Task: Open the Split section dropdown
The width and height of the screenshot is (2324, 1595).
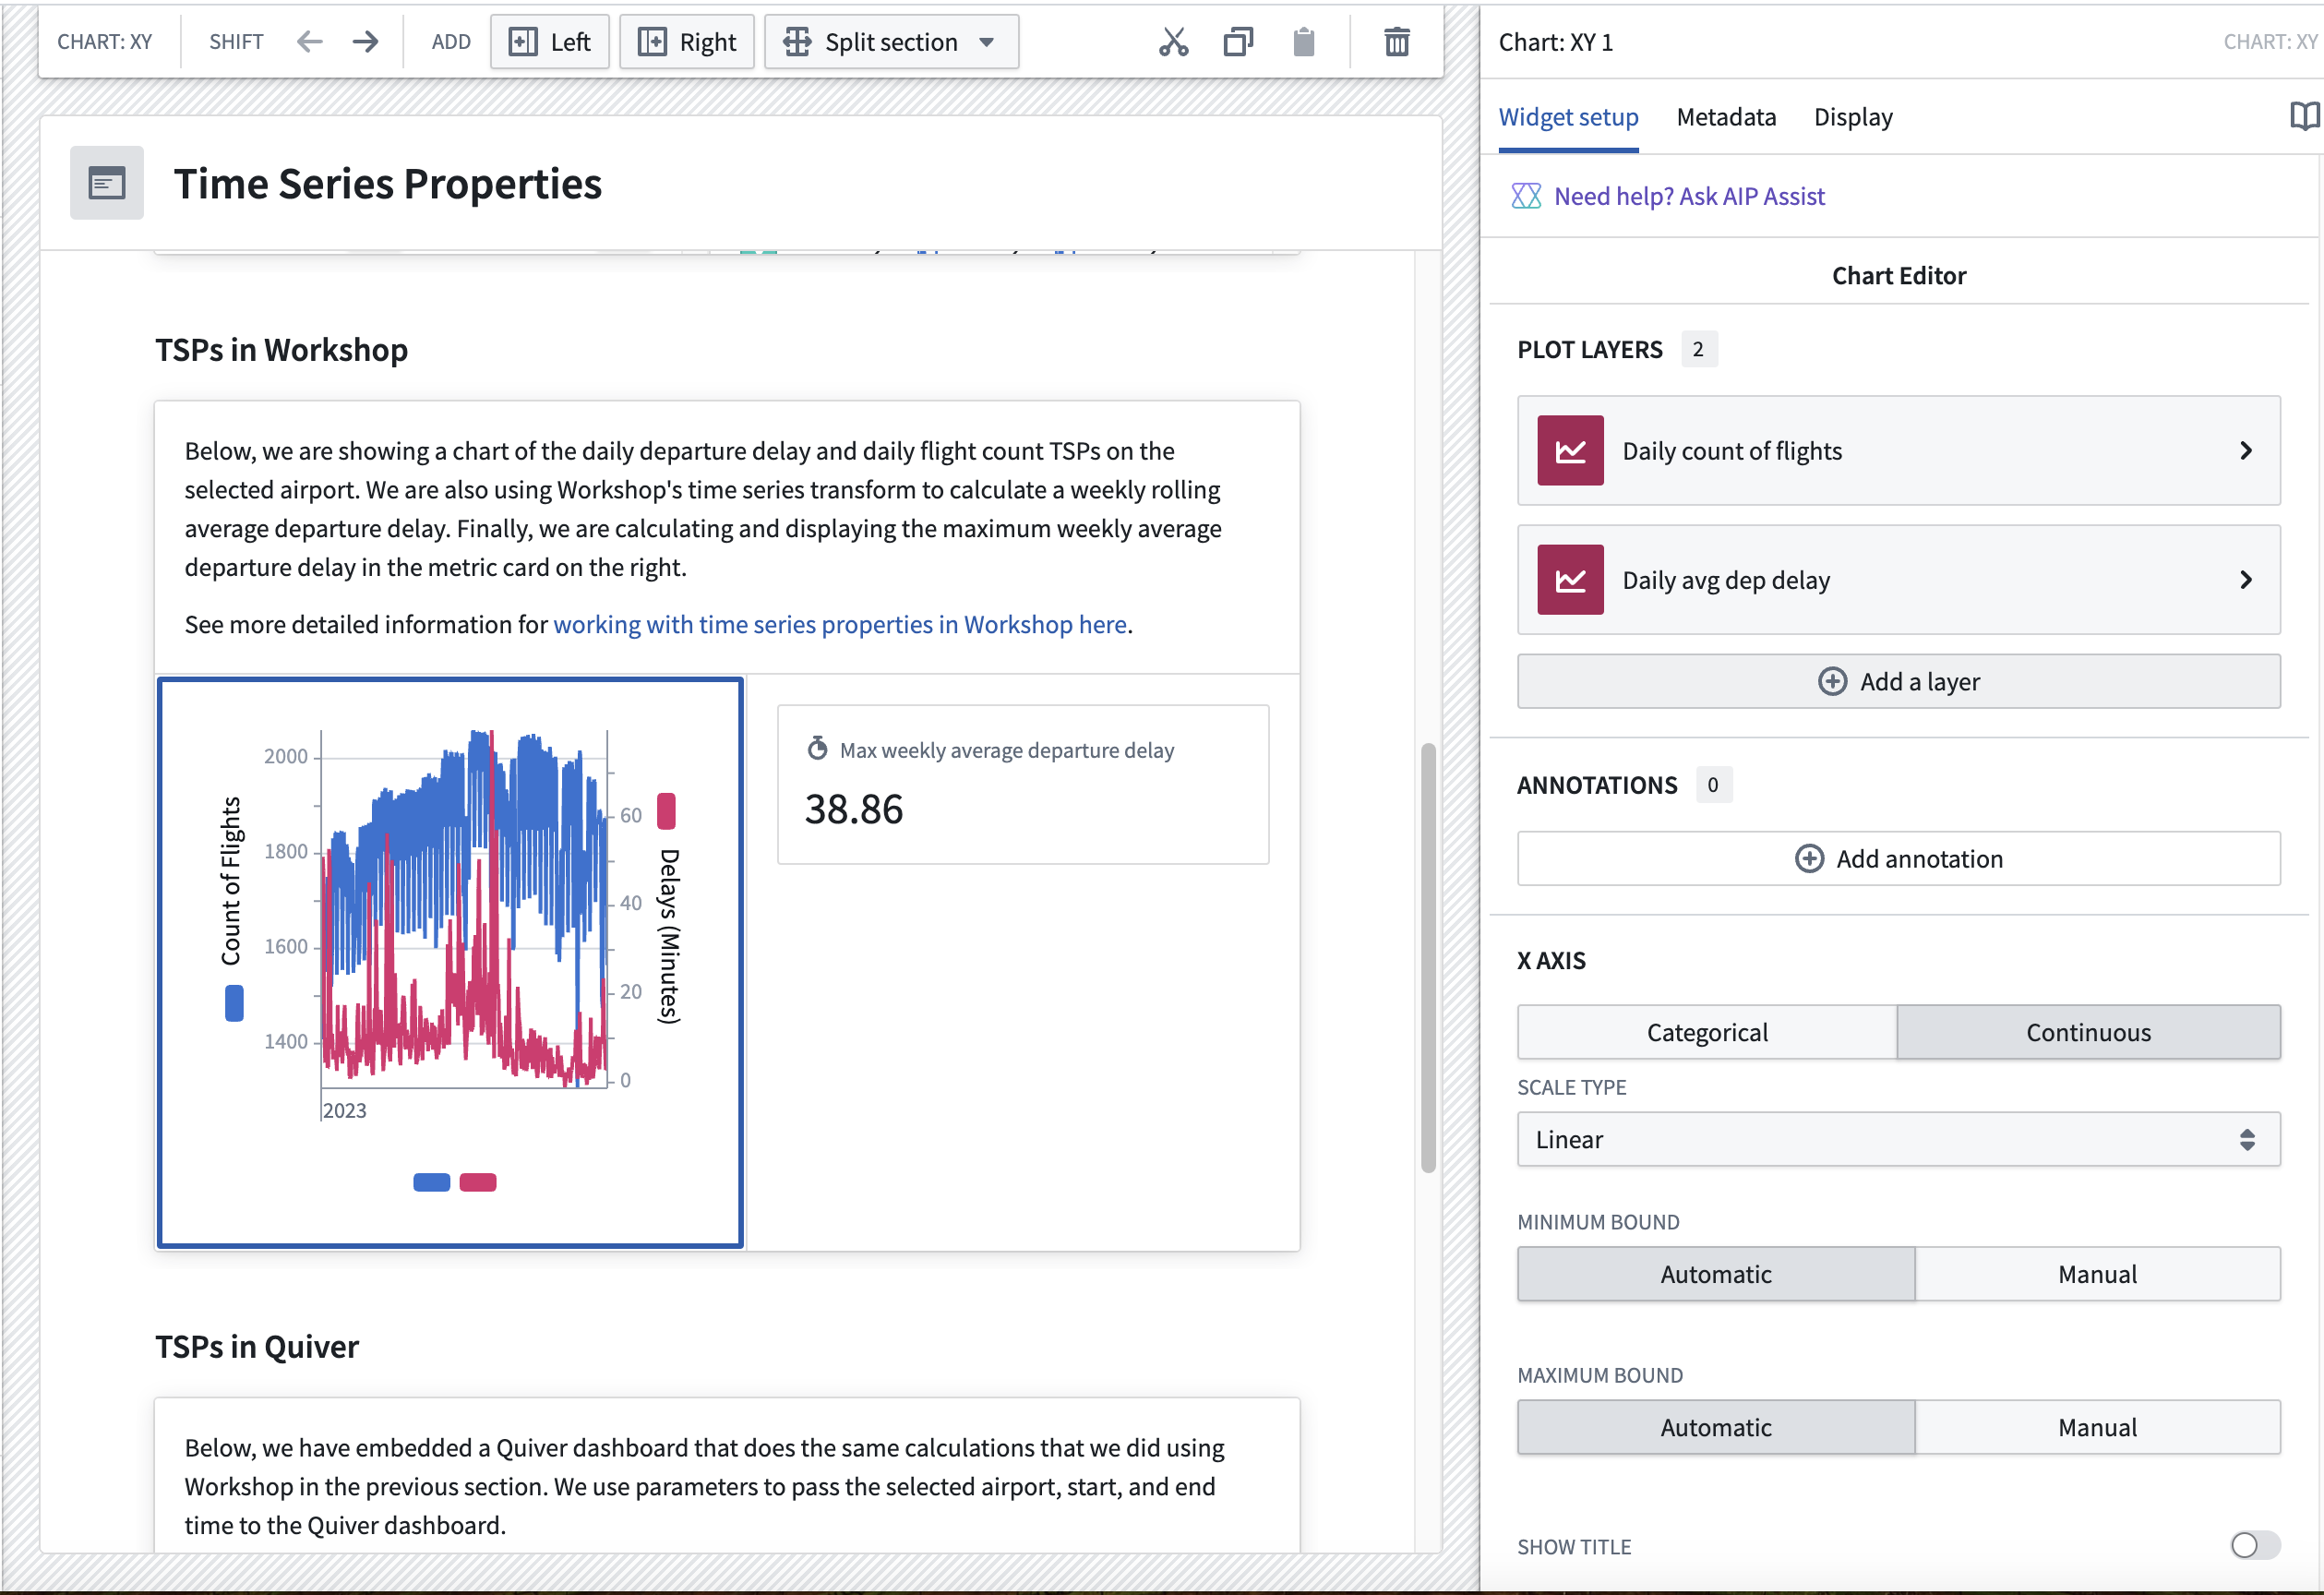Action: (892, 42)
